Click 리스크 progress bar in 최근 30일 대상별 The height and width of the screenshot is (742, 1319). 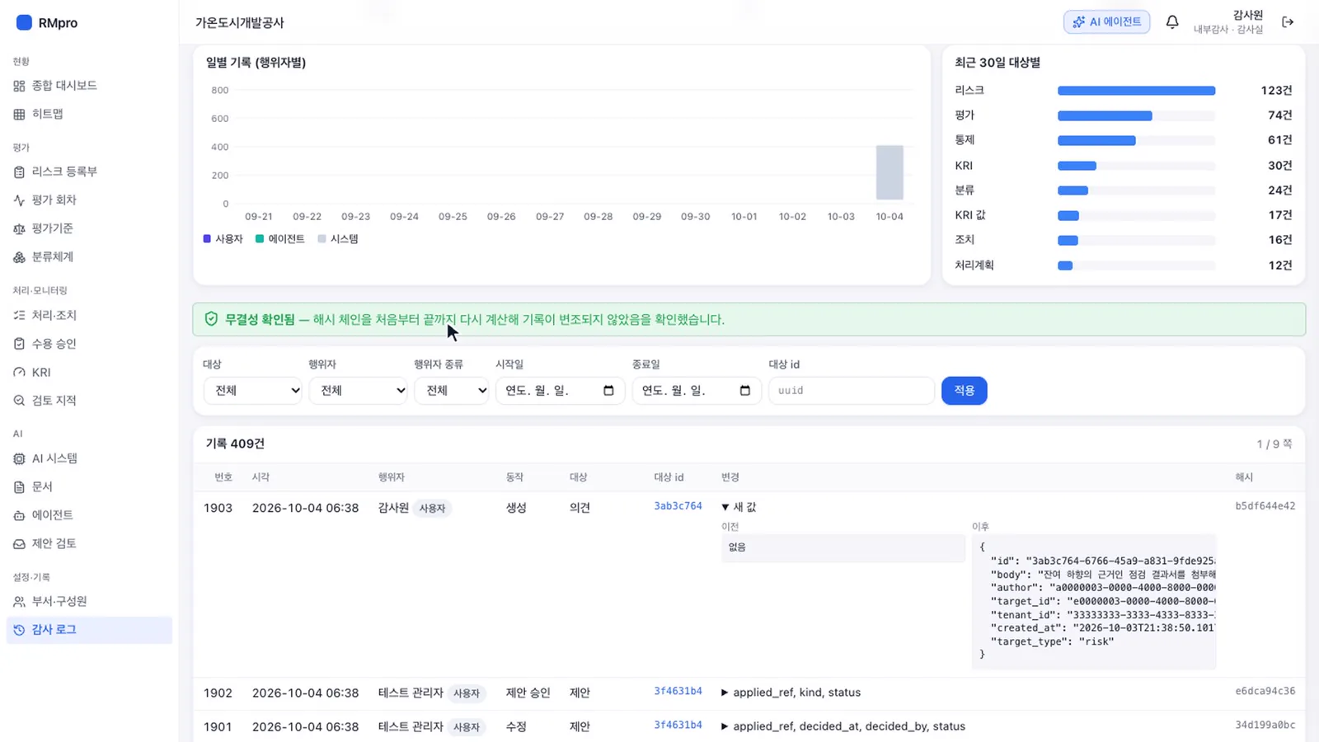pyautogui.click(x=1136, y=91)
